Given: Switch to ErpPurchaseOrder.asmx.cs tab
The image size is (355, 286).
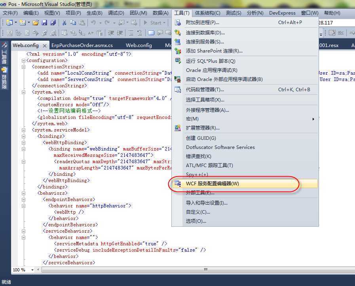Looking at the screenshot, I should (x=82, y=45).
